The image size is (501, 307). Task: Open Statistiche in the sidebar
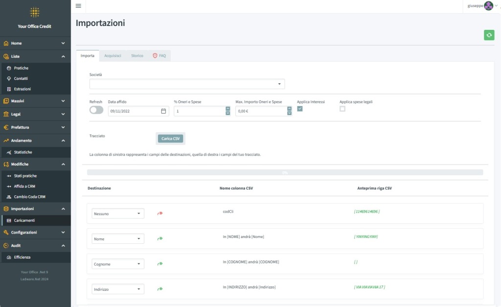point(23,152)
